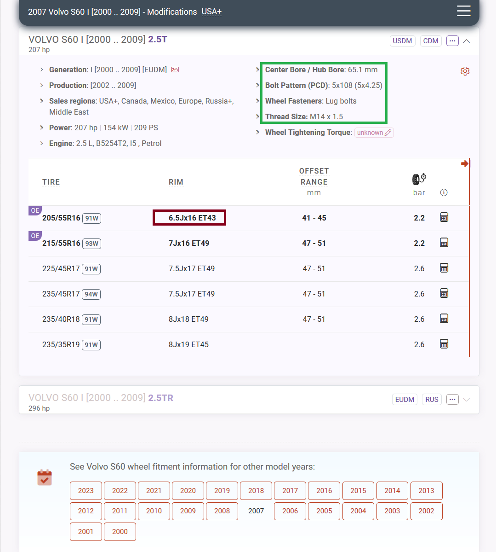Image resolution: width=496 pixels, height=552 pixels.
Task: Expand the 2.5TR modification panel
Action: (467, 400)
